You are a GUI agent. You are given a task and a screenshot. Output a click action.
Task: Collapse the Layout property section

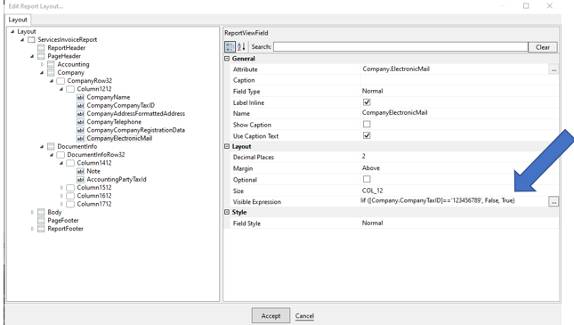(227, 146)
